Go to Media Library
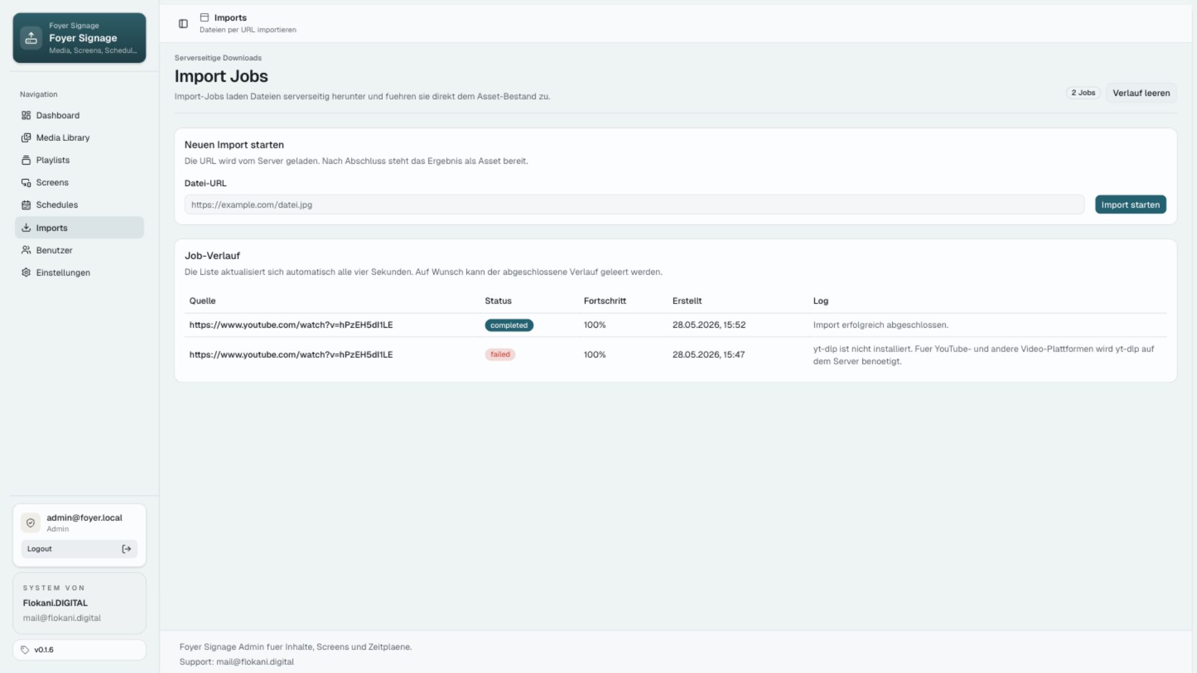The image size is (1197, 673). pyautogui.click(x=79, y=138)
